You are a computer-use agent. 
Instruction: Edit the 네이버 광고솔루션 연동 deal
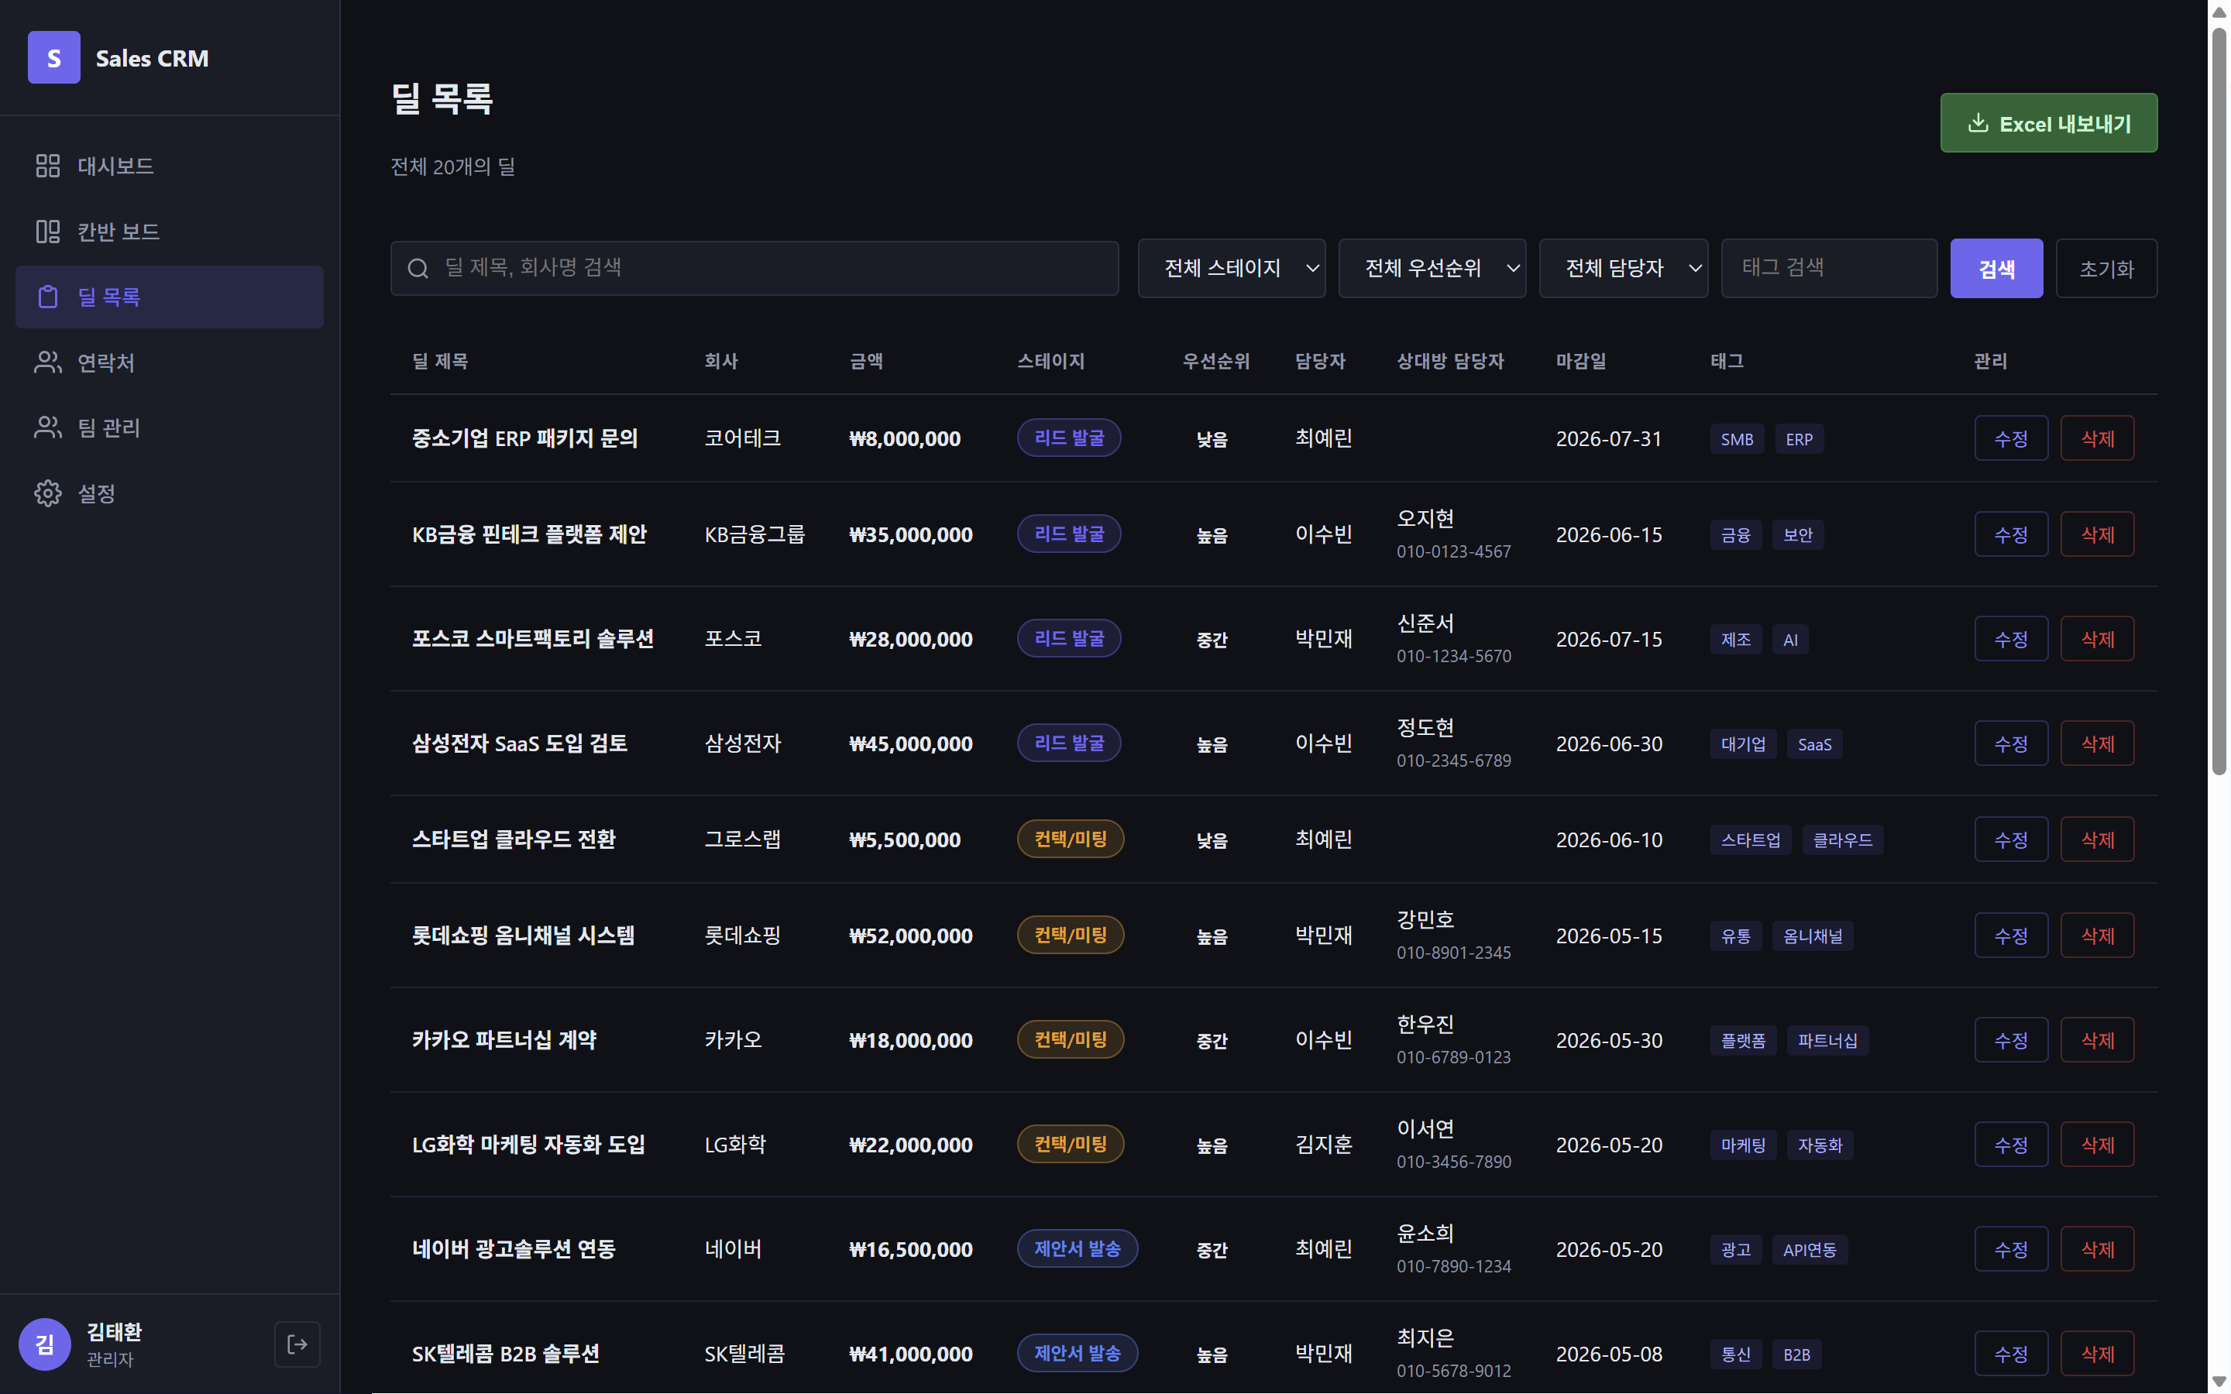(x=2011, y=1249)
